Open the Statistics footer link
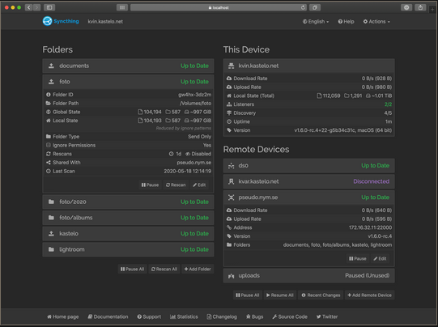The width and height of the screenshot is (438, 327). coord(184,316)
